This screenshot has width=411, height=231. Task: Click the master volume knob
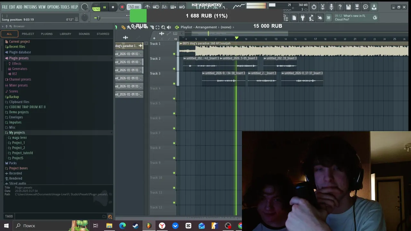85,7
